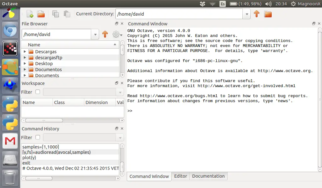Select the Documentos folder row
The width and height of the screenshot is (322, 188).
point(70,69)
